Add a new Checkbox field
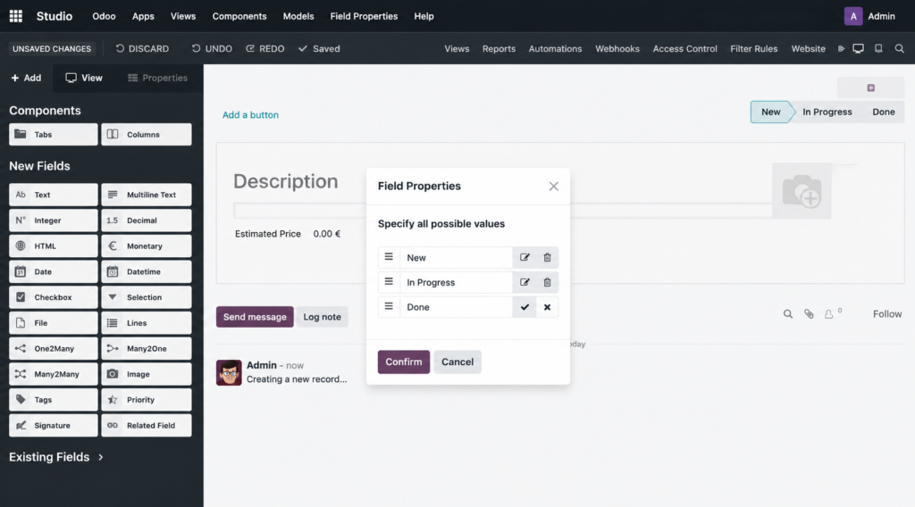 click(53, 297)
